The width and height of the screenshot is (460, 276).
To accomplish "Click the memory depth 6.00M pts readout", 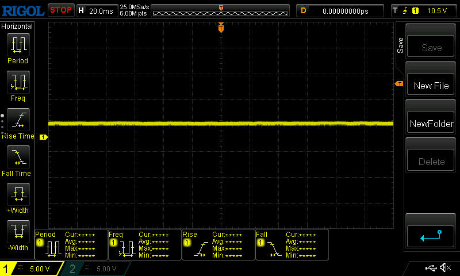I will [133, 14].
